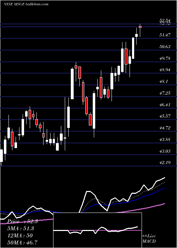The width and height of the screenshot is (177, 248).
Task: Select the 42.19 price axis label
Action: tap(165, 163)
